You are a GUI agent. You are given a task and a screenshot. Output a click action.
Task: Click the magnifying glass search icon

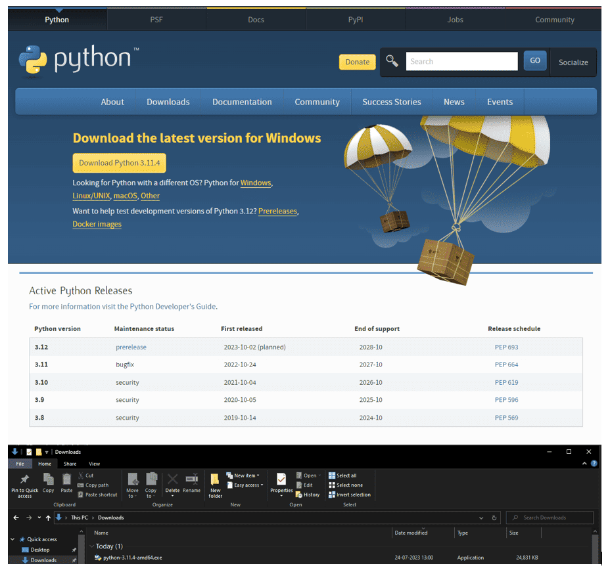click(x=392, y=61)
